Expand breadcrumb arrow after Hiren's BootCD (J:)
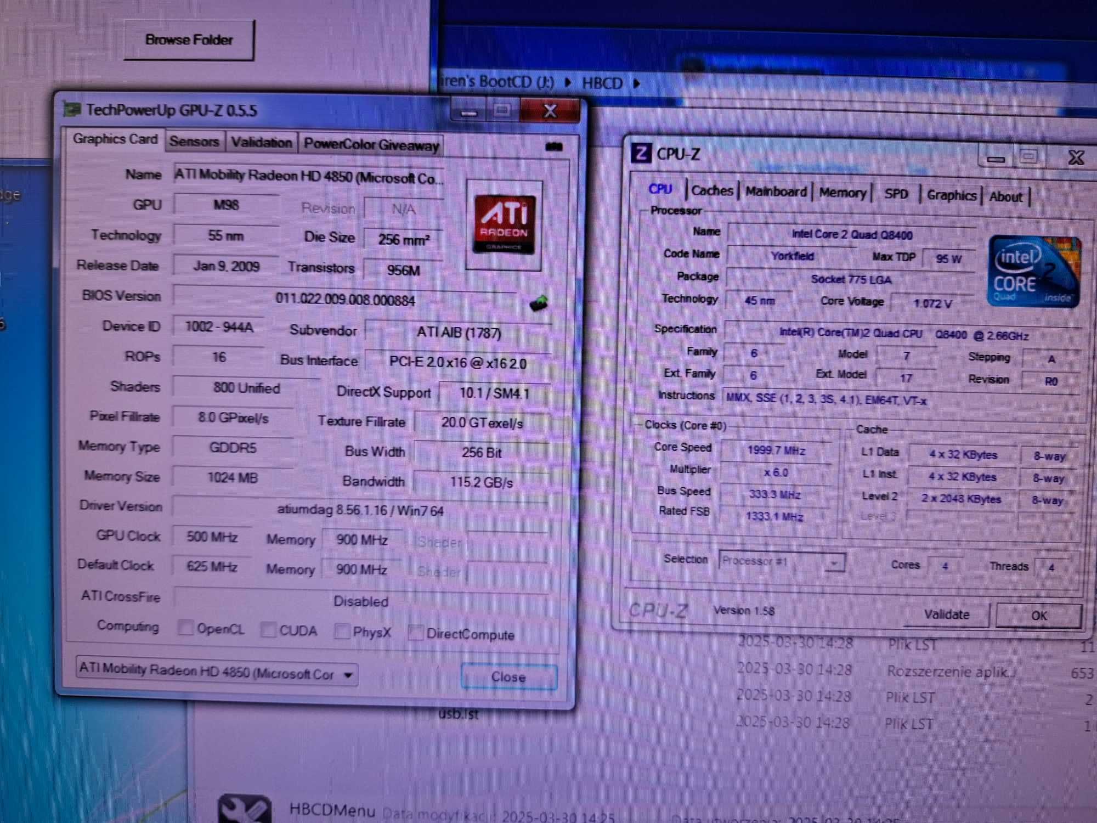Screen dimensions: 1097x823 [568, 82]
